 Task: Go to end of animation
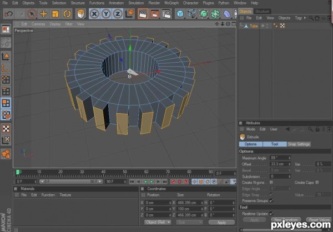[165, 181]
